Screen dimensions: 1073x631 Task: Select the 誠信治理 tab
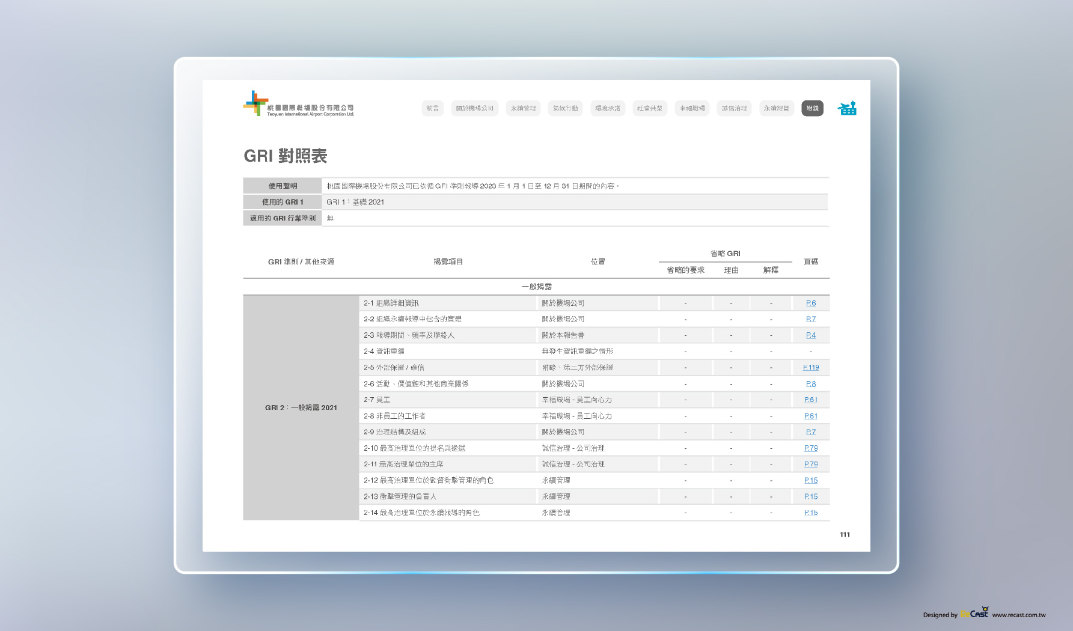pos(734,108)
